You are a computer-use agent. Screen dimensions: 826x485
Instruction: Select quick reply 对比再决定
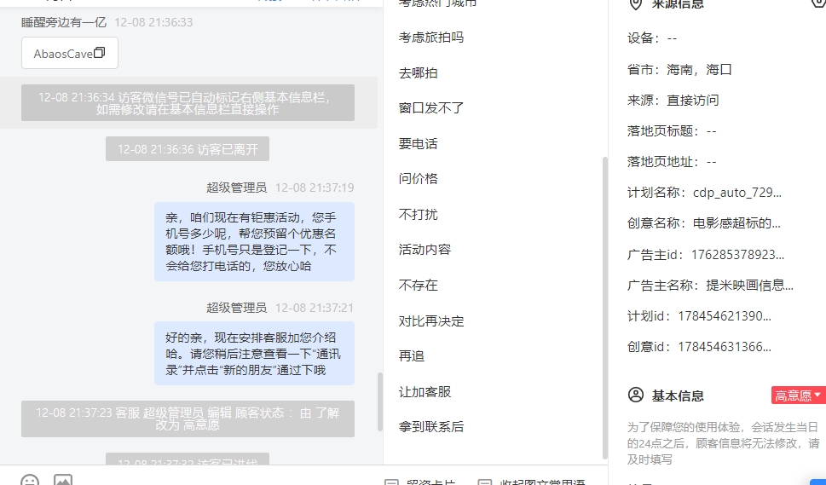431,321
